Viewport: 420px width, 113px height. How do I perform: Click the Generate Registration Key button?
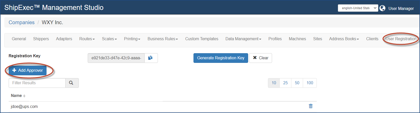coord(221,58)
